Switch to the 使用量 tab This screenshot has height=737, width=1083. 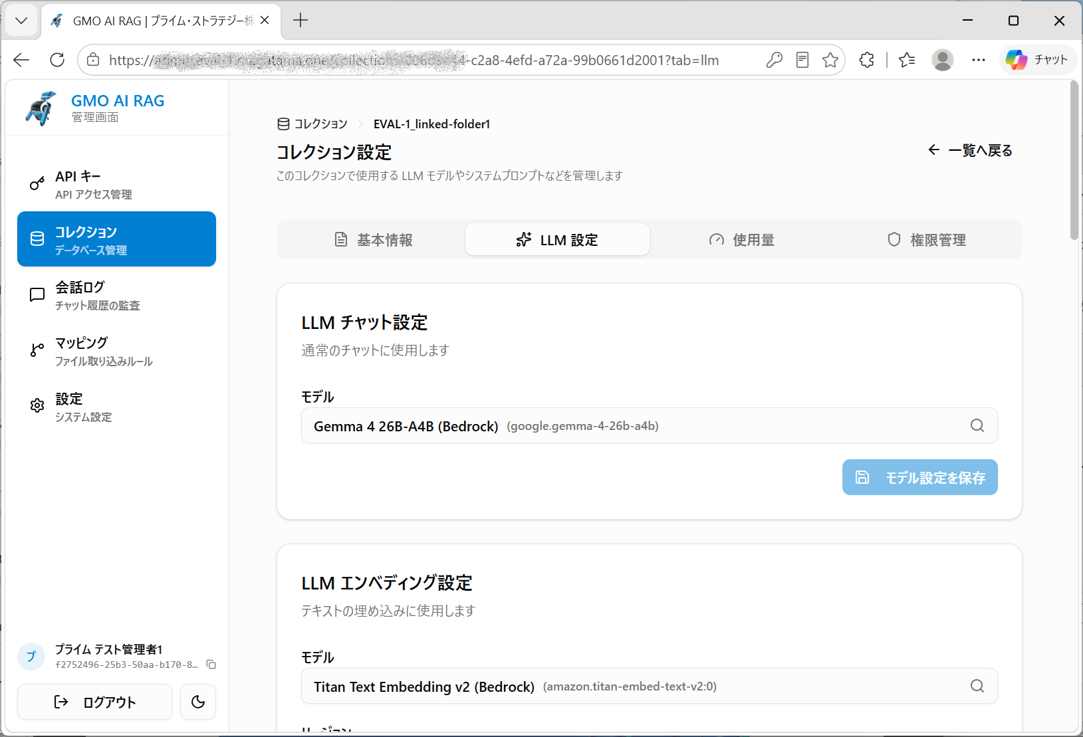coord(741,239)
